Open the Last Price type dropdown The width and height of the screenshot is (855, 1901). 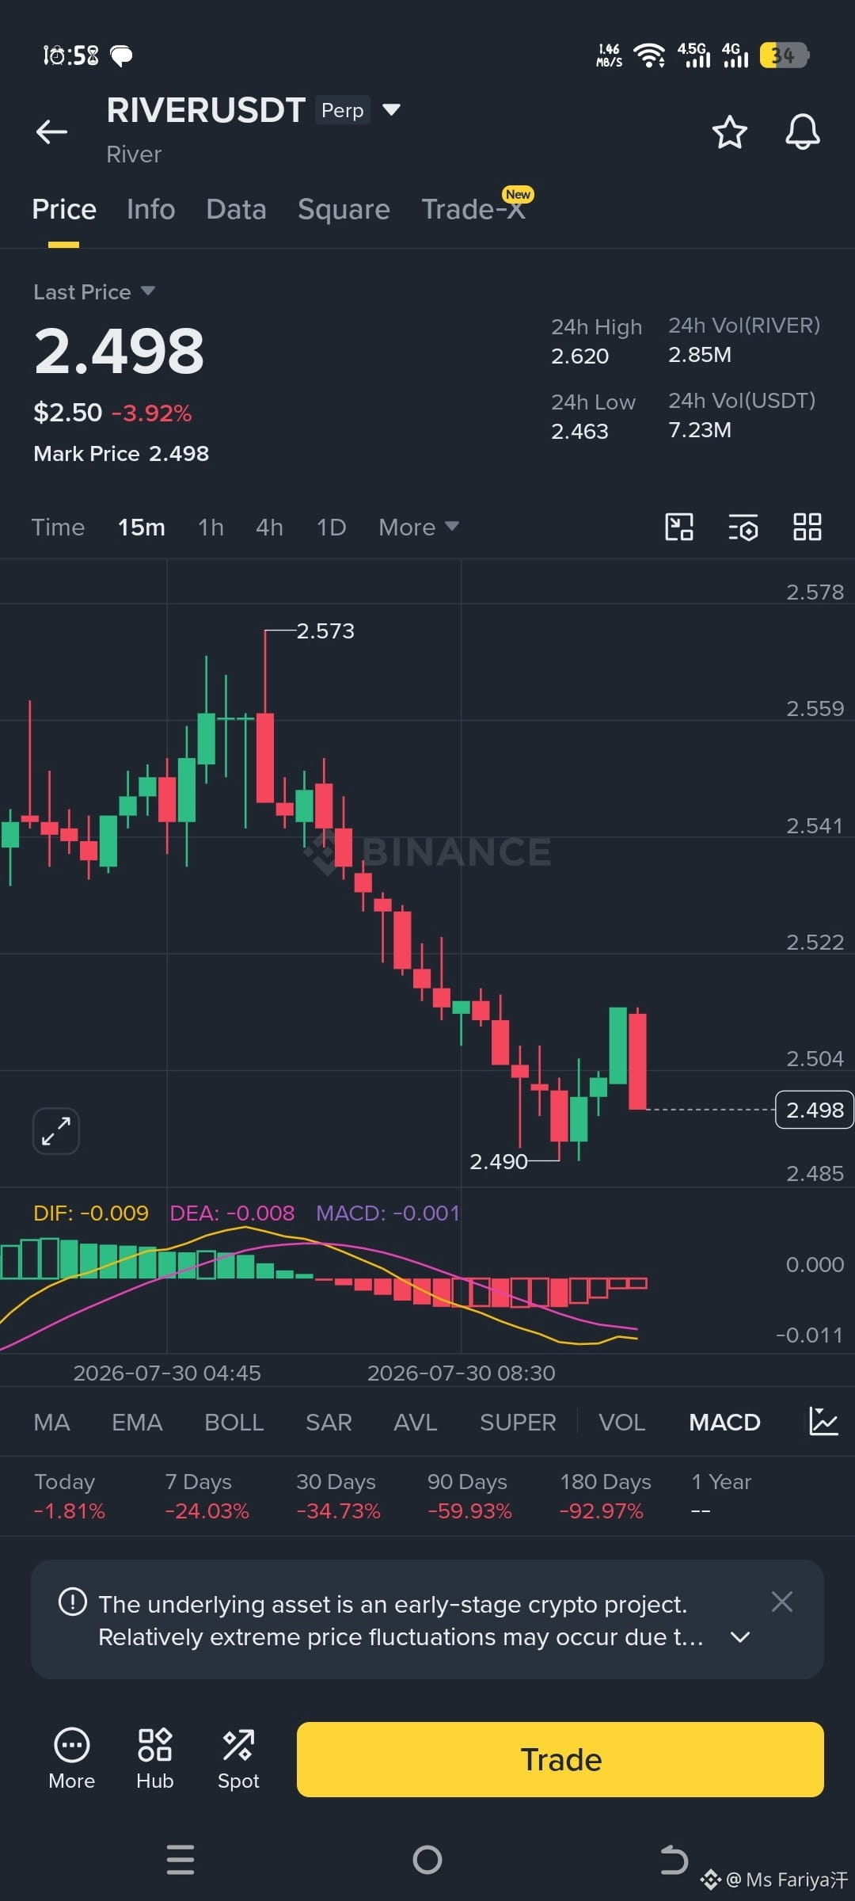[94, 292]
